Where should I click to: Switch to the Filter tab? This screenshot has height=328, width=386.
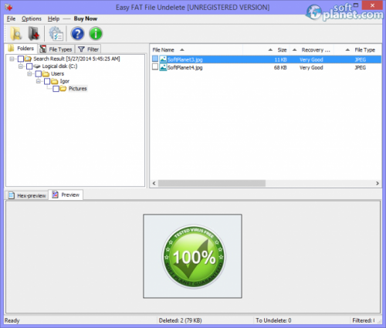[x=88, y=49]
